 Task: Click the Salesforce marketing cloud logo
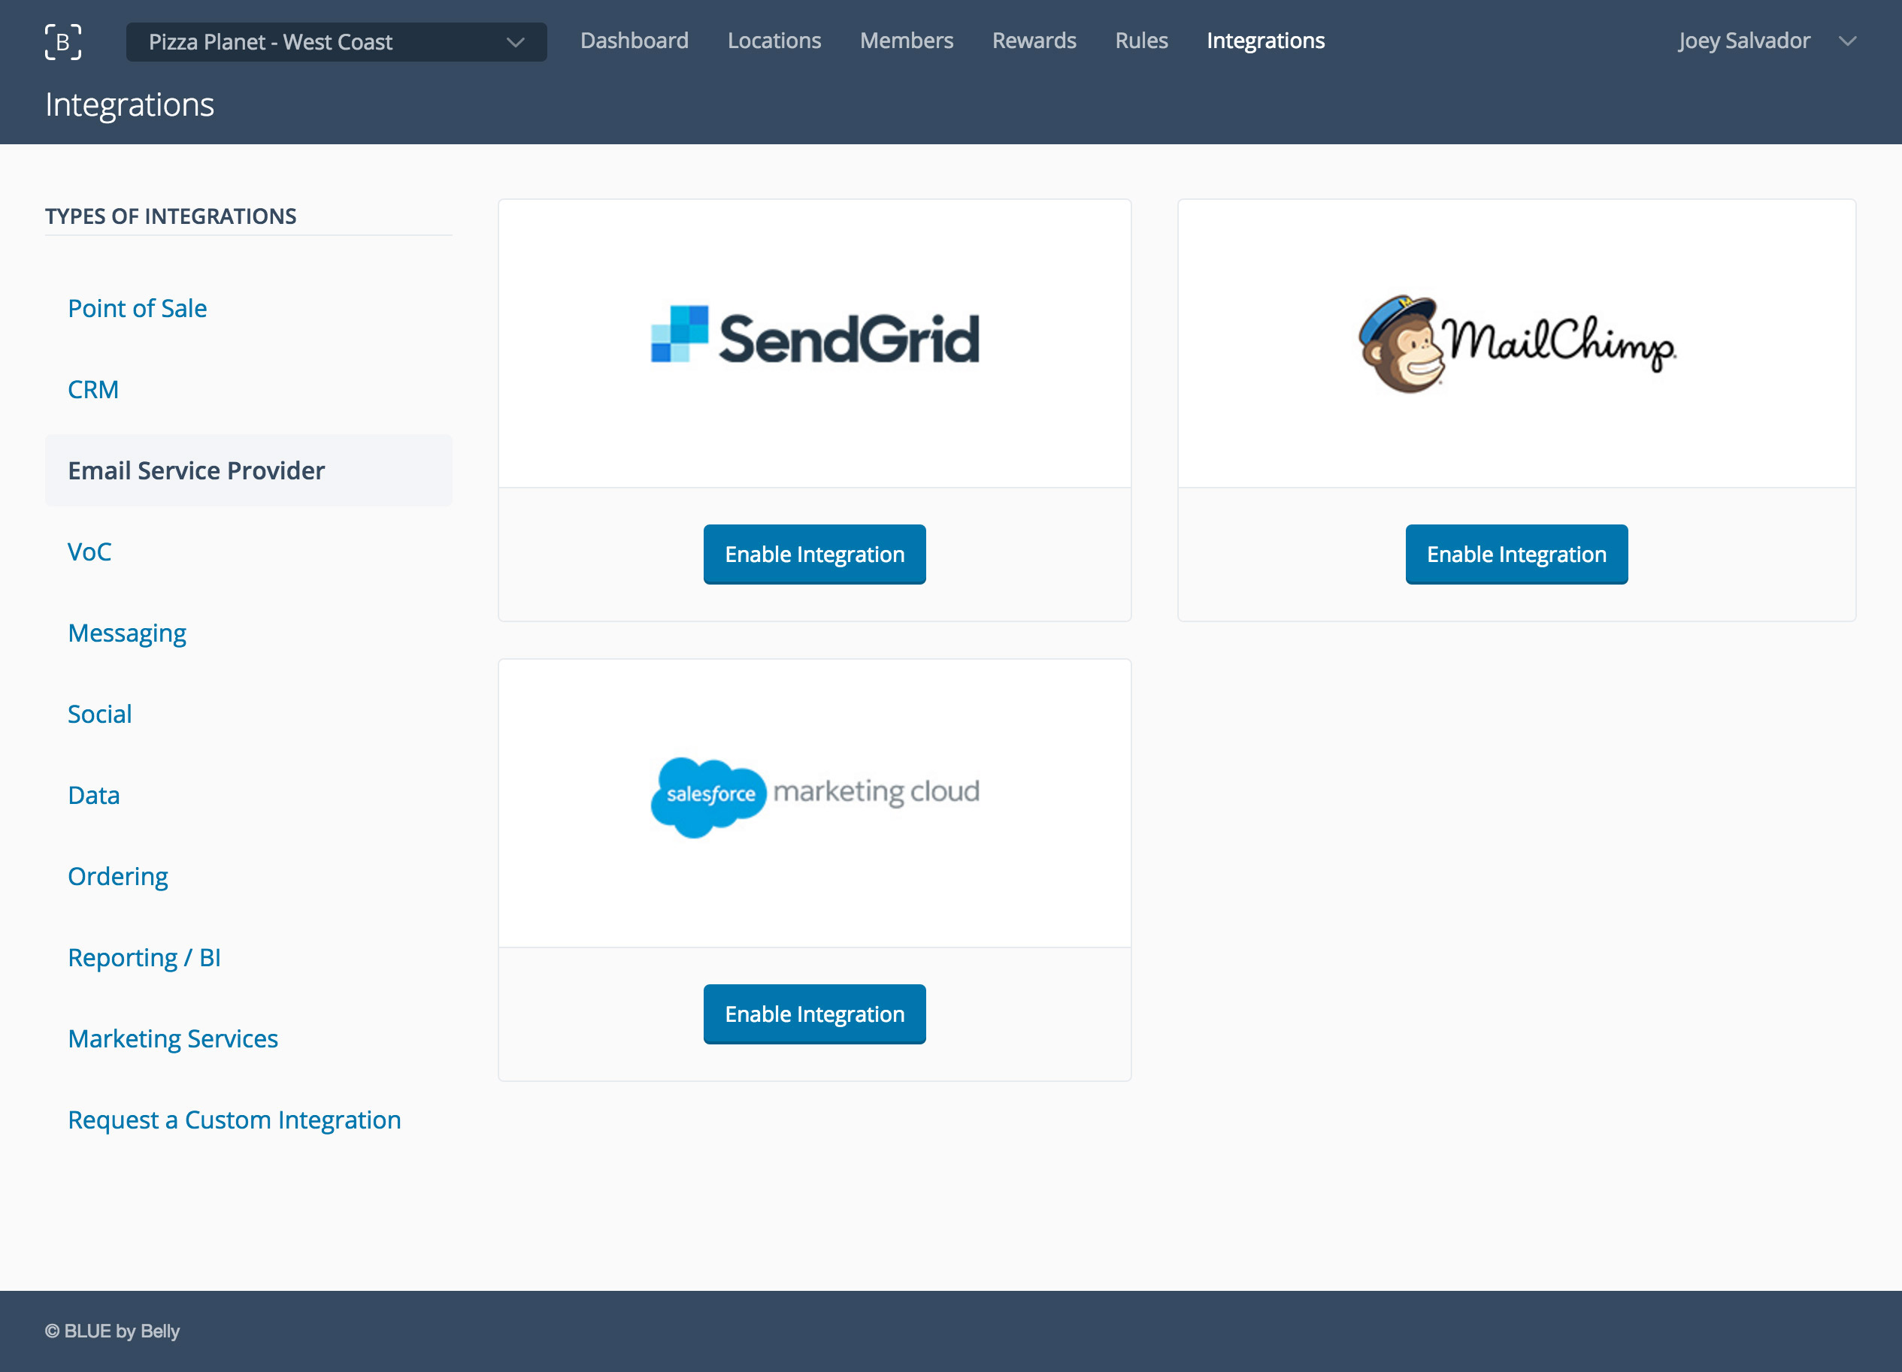pyautogui.click(x=815, y=796)
